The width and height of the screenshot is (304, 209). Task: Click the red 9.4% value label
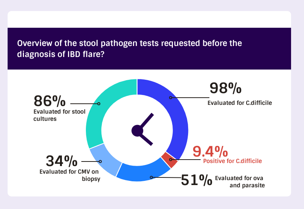pos(211,151)
